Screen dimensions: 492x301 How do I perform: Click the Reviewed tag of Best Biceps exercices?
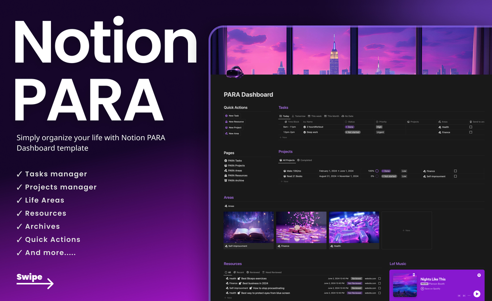coord(356,279)
